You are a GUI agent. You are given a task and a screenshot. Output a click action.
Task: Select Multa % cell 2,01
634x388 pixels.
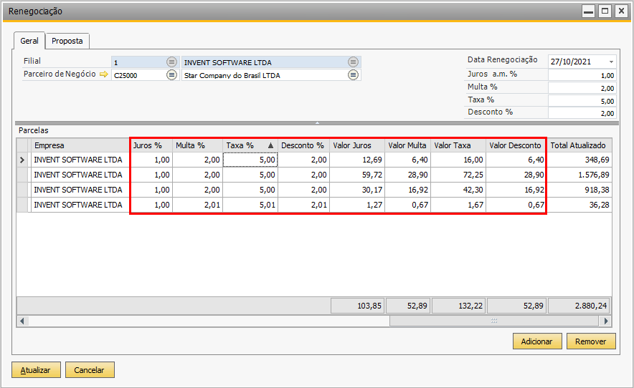(198, 205)
